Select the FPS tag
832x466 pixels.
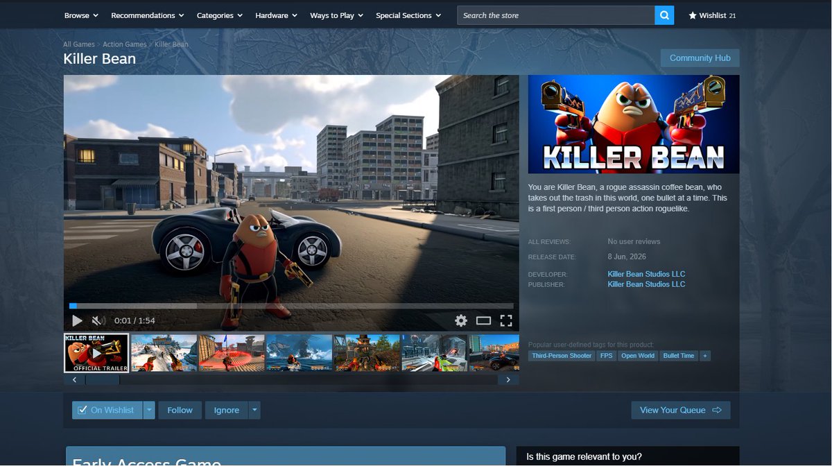[x=607, y=356]
